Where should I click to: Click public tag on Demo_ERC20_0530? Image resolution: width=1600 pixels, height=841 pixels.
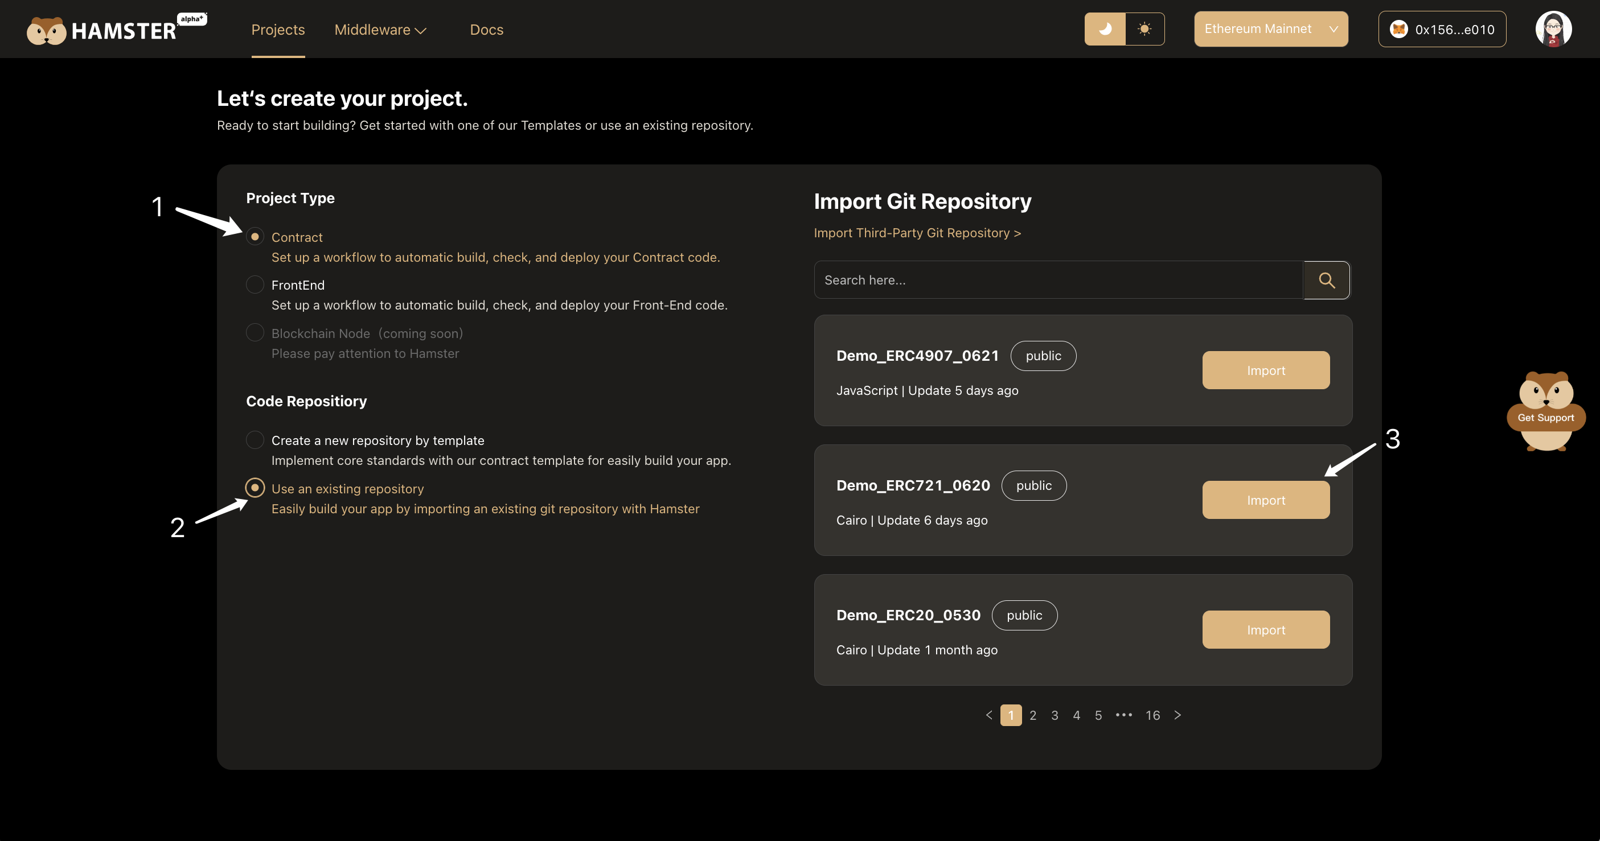[1024, 615]
